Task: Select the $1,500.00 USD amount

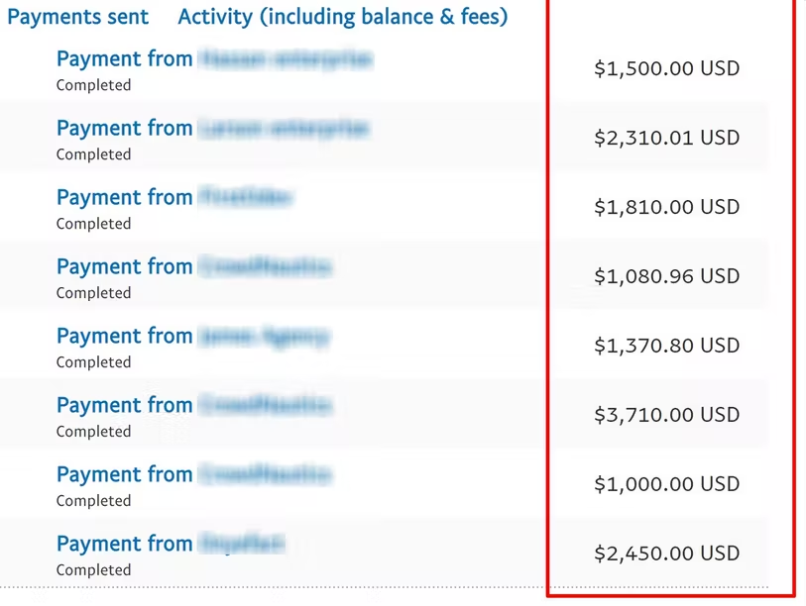Action: pos(666,68)
